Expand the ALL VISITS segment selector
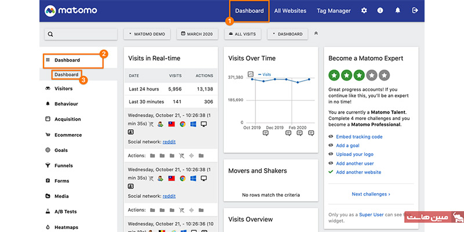 click(242, 34)
